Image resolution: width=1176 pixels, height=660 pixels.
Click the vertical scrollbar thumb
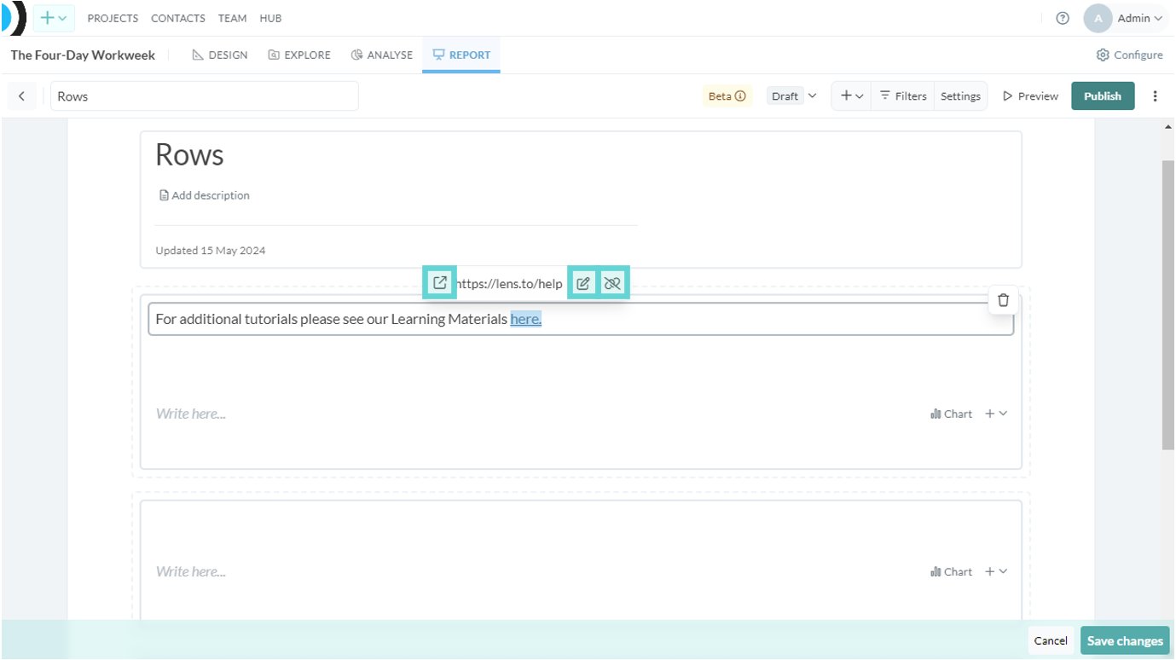tap(1168, 304)
